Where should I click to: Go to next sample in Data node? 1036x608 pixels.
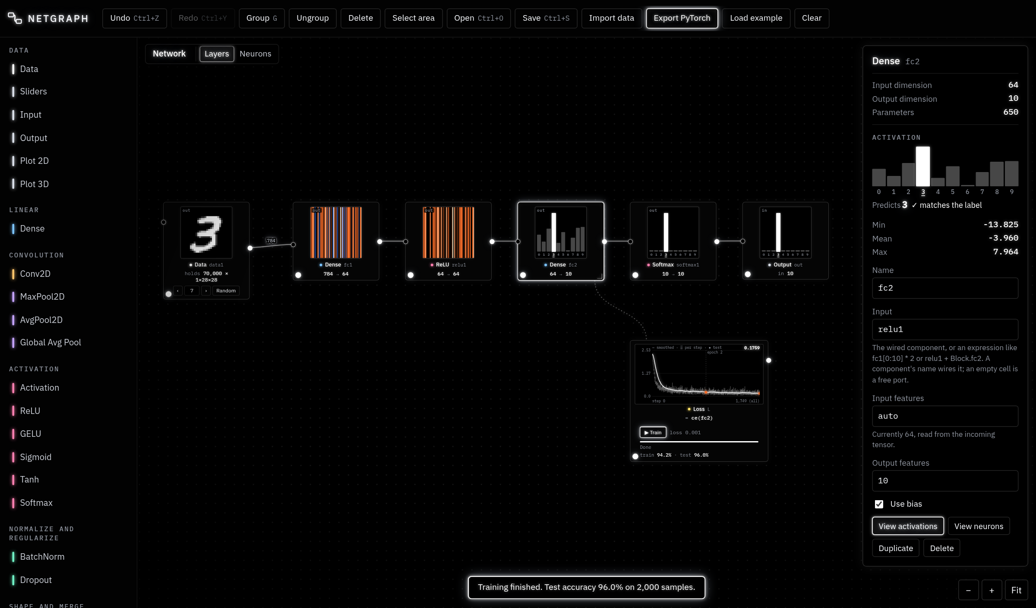206,291
